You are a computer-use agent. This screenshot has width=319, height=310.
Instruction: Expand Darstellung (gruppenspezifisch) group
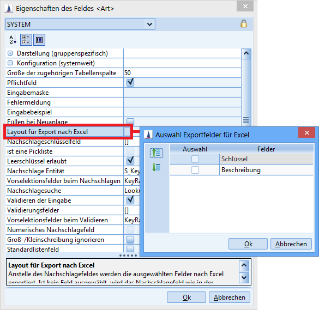pos(10,53)
